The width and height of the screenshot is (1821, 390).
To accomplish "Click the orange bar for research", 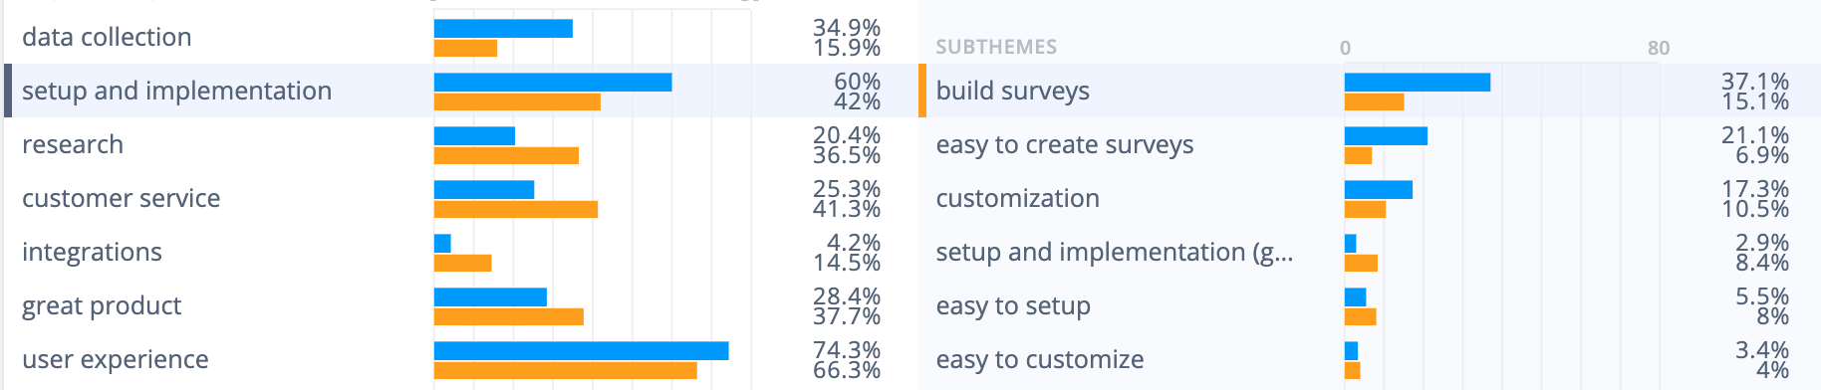I will [x=506, y=156].
